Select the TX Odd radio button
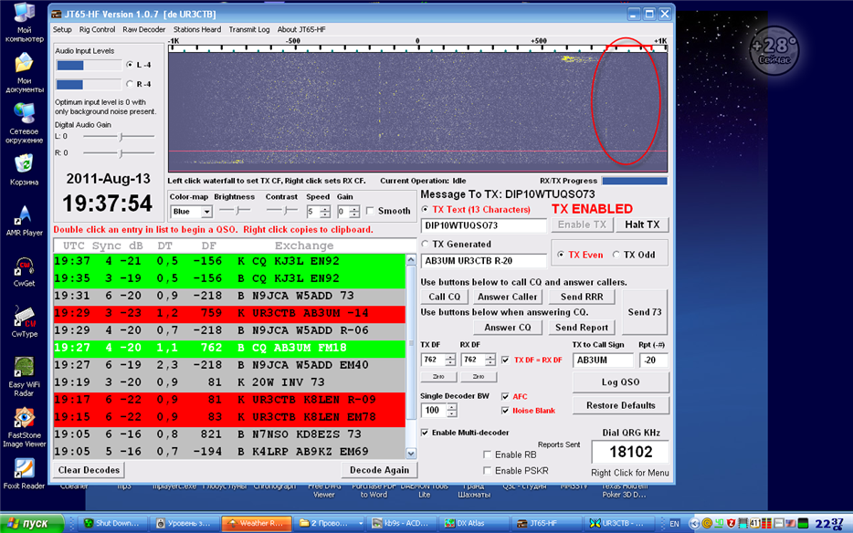This screenshot has width=853, height=533. pos(616,255)
